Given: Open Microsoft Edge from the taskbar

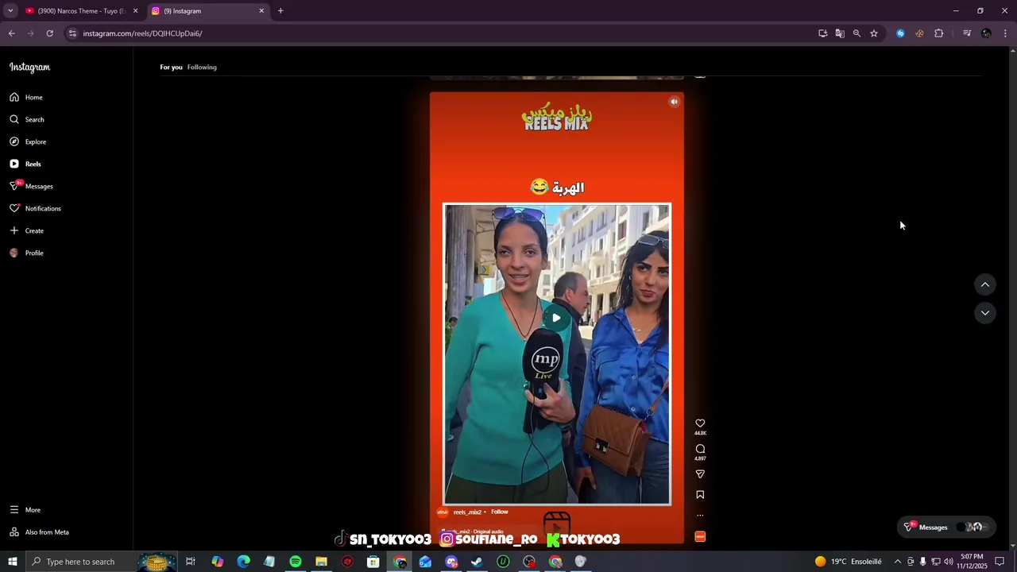Looking at the screenshot, I should (x=243, y=562).
